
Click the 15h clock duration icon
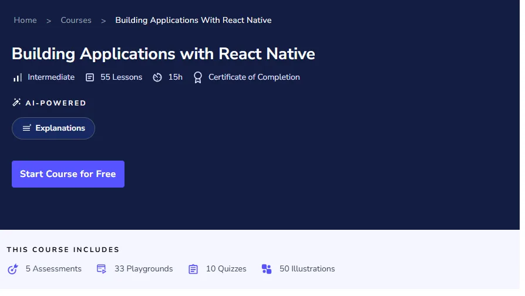pyautogui.click(x=157, y=77)
